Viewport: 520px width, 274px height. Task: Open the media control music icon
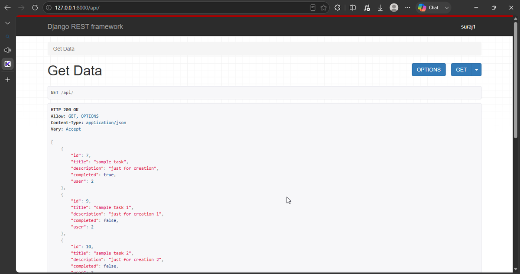(367, 8)
